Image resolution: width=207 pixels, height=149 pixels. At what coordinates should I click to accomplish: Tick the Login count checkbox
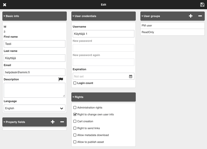pyautogui.click(x=75, y=83)
